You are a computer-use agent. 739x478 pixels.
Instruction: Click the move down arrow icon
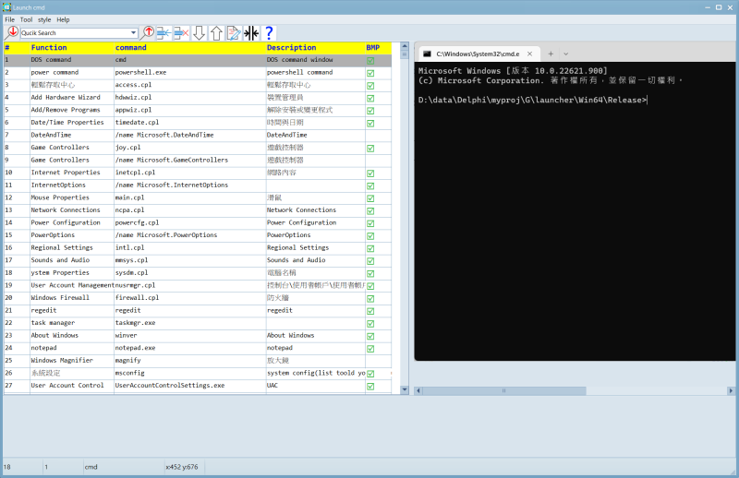[199, 32]
